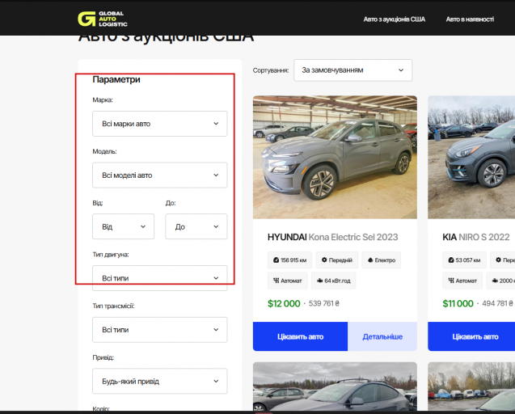Open the 'Будь-який привід' dropdown
This screenshot has height=414, width=515.
point(159,381)
